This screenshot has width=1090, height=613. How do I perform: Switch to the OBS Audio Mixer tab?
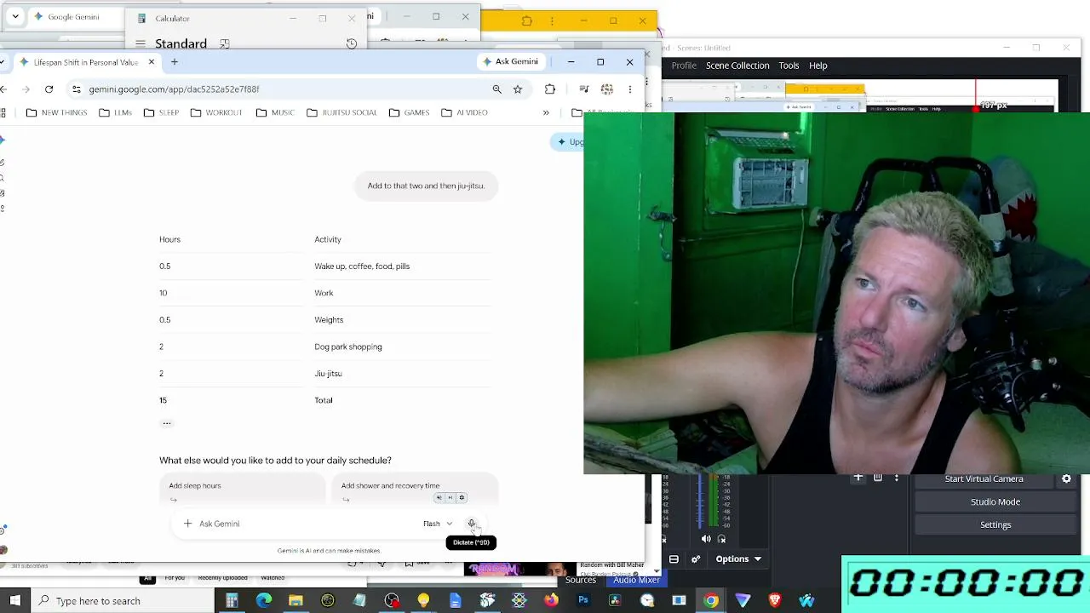coord(636,580)
